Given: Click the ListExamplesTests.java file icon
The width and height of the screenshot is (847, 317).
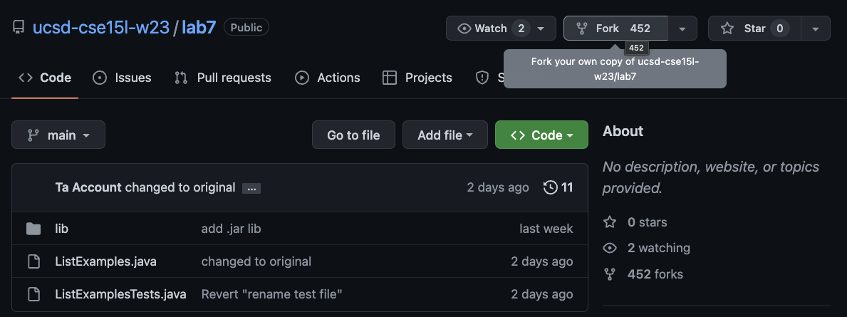Looking at the screenshot, I should tap(33, 294).
